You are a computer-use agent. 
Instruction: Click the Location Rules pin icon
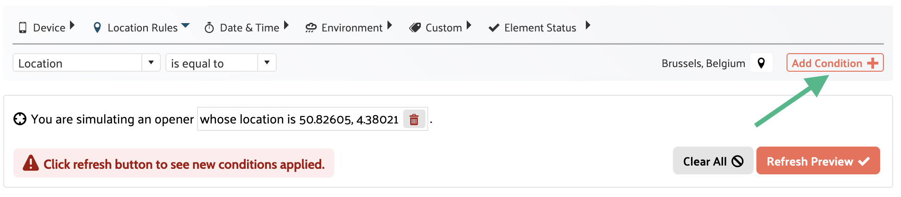click(97, 28)
